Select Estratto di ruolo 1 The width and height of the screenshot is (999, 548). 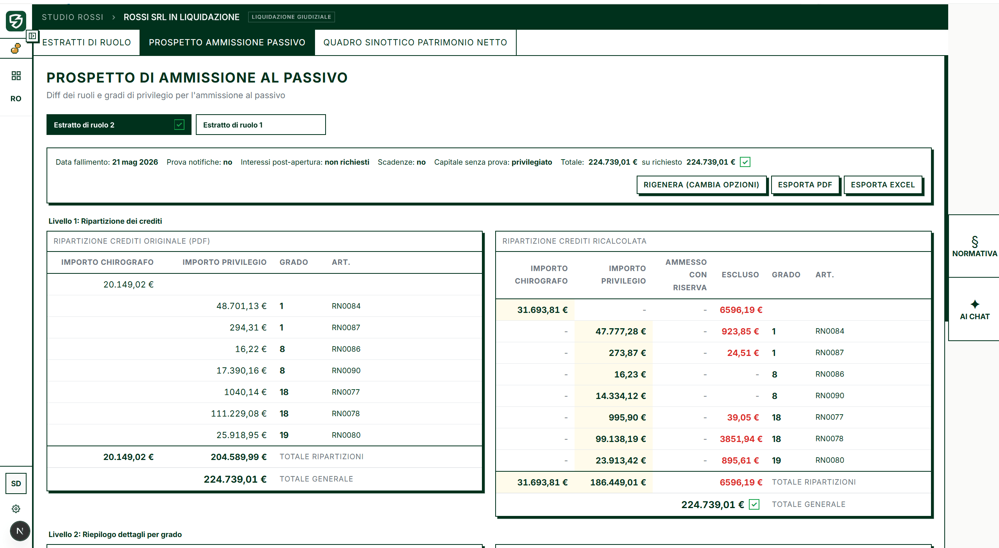(x=261, y=125)
